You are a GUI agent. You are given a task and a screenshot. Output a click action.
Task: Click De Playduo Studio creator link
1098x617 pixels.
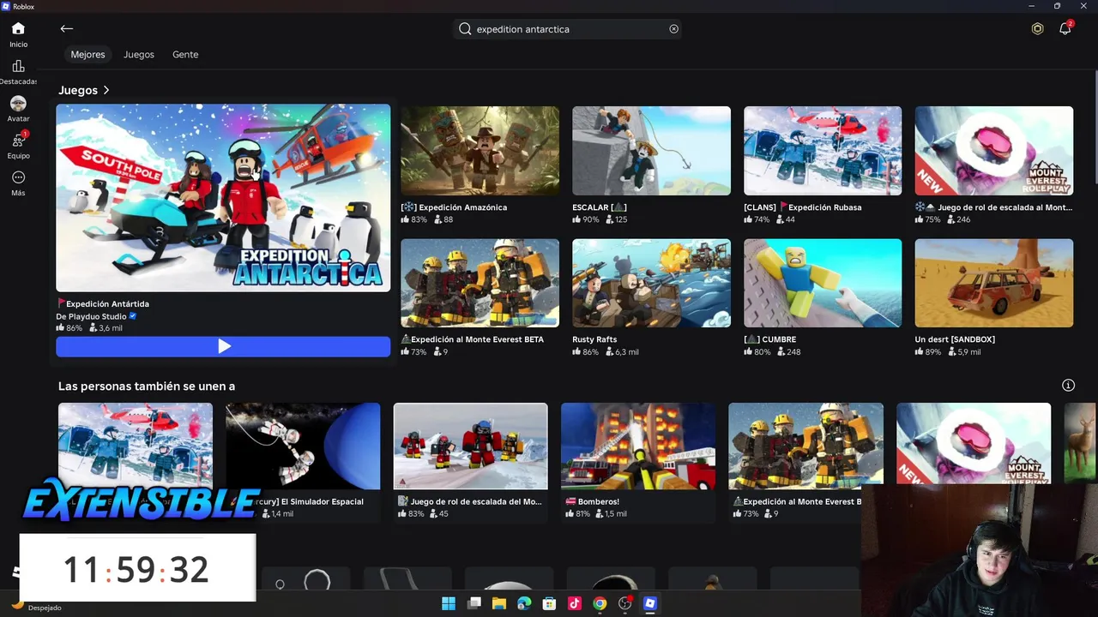pos(91,316)
